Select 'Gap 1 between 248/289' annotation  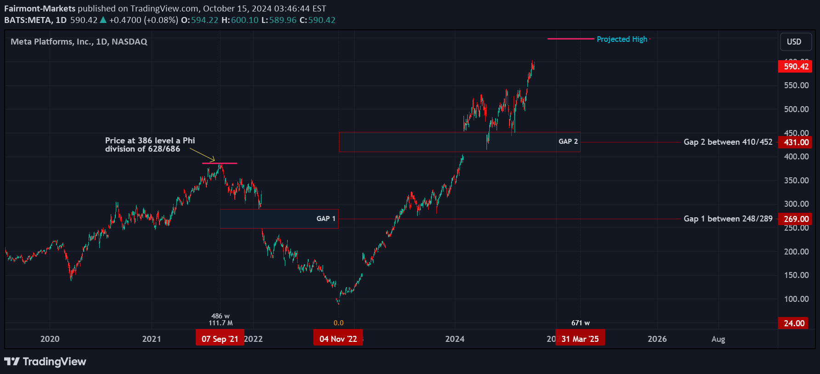[x=728, y=219]
